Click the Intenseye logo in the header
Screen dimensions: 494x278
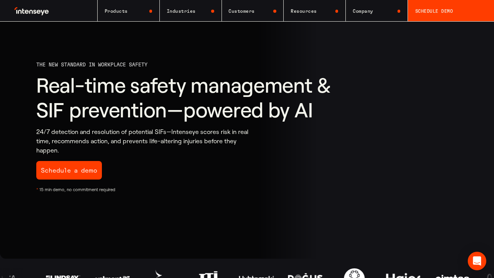click(x=32, y=11)
